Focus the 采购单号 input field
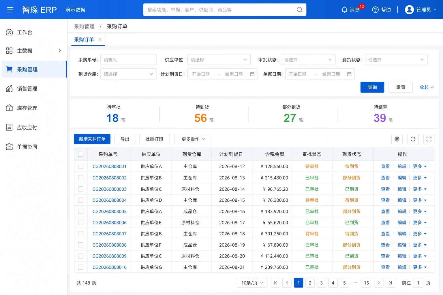The height and width of the screenshot is (295, 443). pos(128,60)
